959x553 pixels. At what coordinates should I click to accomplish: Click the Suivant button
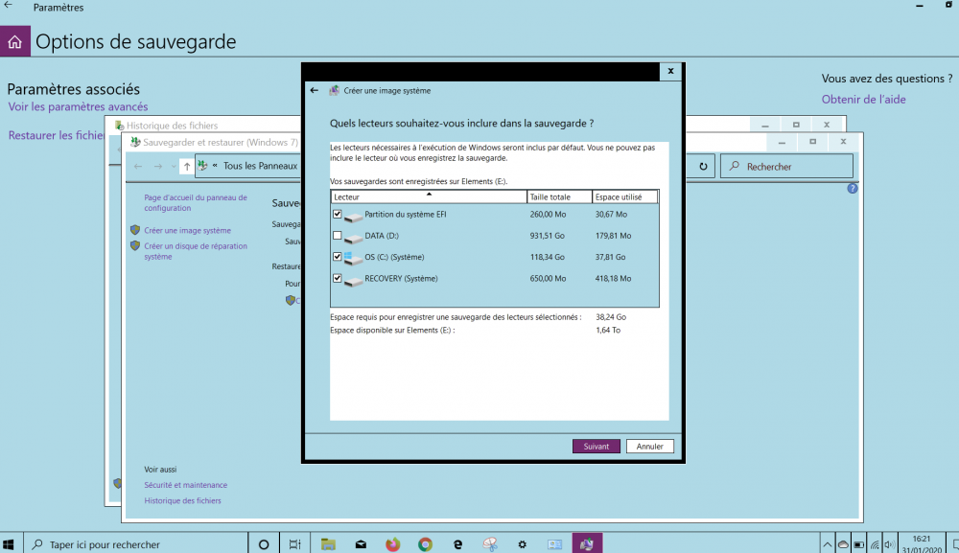click(596, 447)
